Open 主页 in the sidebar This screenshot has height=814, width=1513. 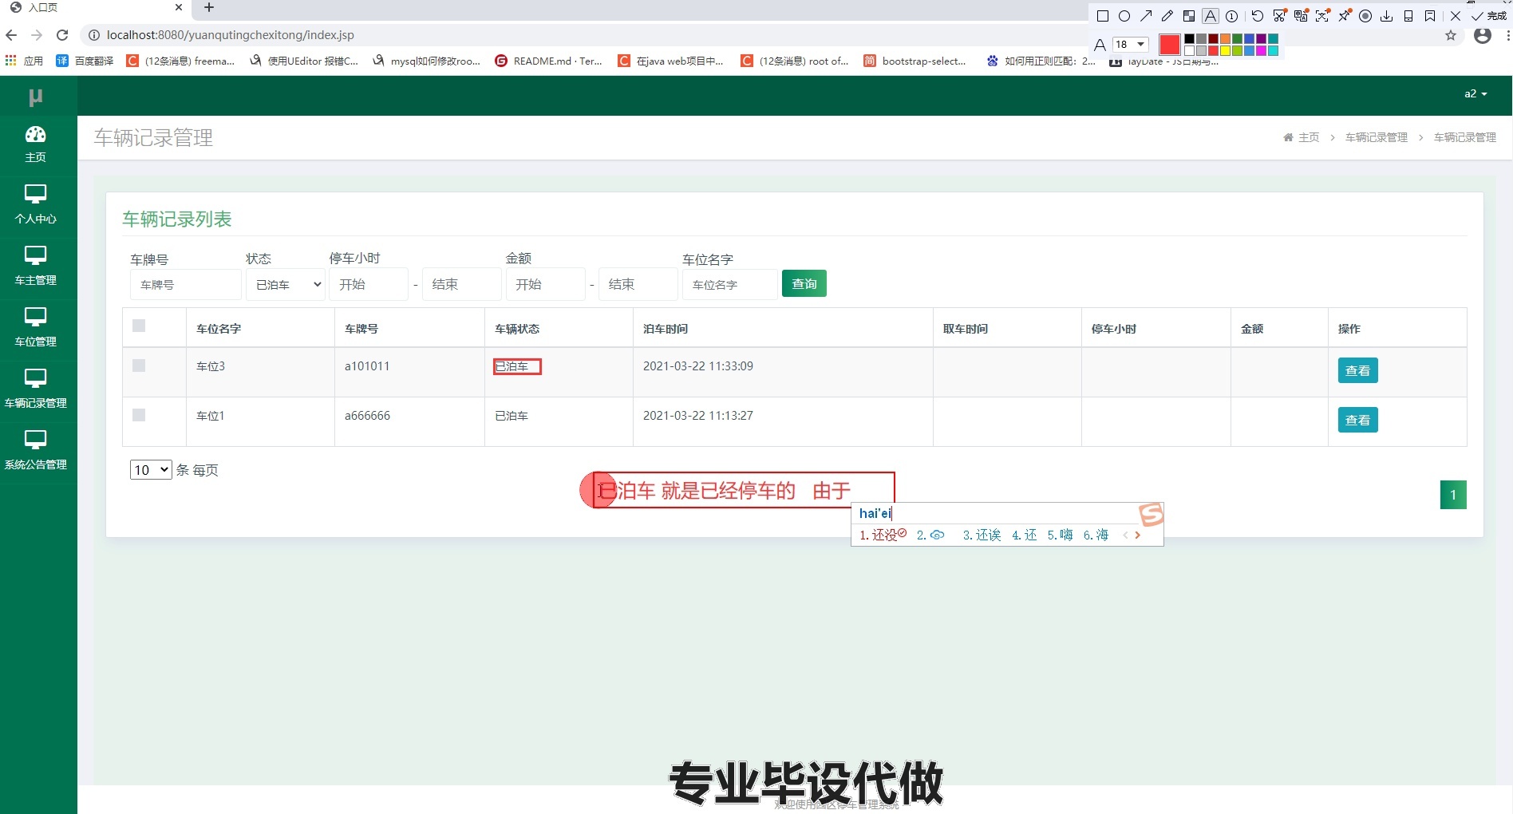[x=36, y=144]
